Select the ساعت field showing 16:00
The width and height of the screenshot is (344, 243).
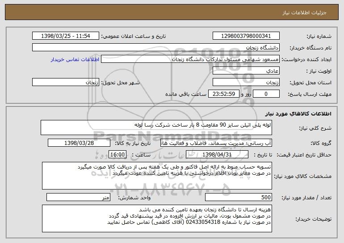[117, 155]
